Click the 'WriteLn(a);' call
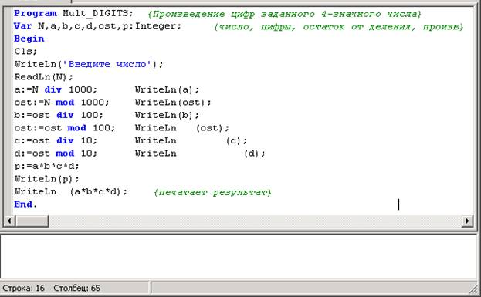The width and height of the screenshot is (481, 297). (x=168, y=89)
